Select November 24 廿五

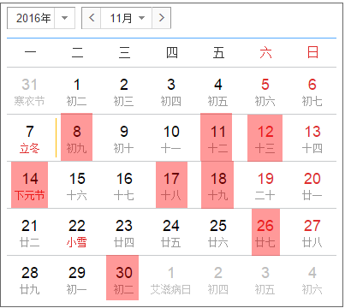[171, 233]
